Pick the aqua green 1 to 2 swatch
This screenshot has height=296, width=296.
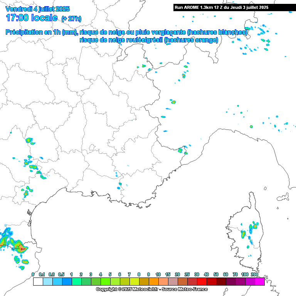point(77,281)
